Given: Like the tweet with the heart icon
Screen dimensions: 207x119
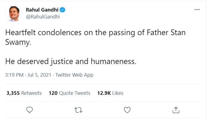Looking at the screenshot, I should tap(127, 110).
